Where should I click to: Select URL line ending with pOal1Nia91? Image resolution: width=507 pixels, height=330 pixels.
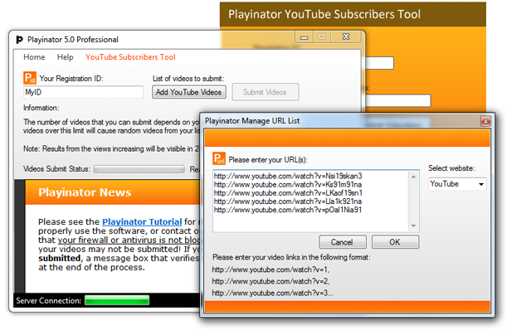point(288,210)
